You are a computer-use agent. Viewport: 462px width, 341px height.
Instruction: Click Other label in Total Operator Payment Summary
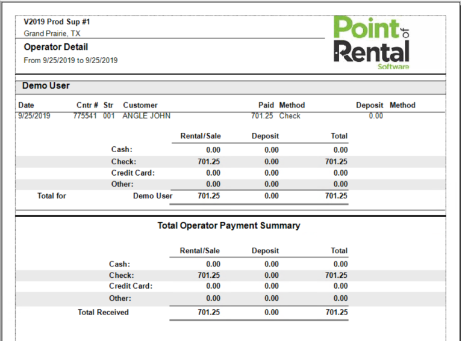click(120, 298)
